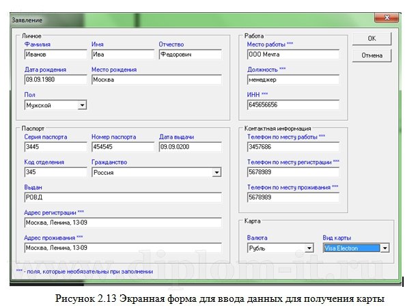Click the Код отделения field 345
Screen dimensions: 418x308
[x=55, y=172]
